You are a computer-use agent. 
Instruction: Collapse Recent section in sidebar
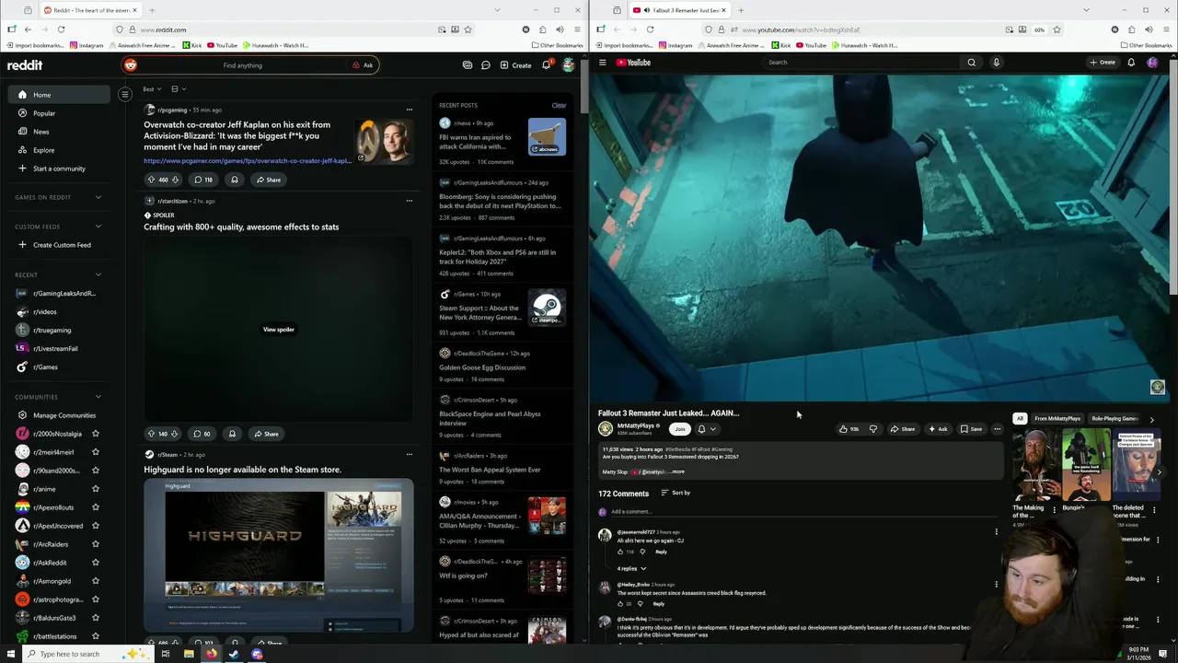pos(98,274)
